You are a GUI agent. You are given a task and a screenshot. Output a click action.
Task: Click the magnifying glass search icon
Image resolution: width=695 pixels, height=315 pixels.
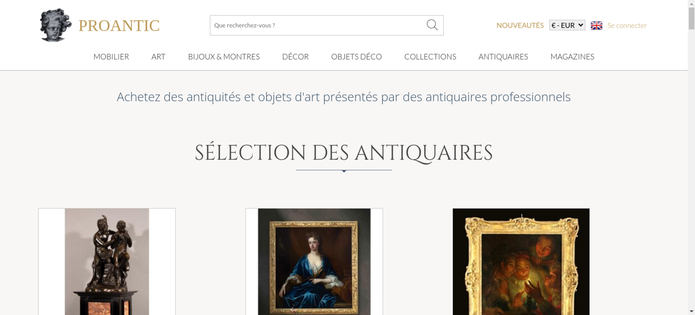(432, 25)
